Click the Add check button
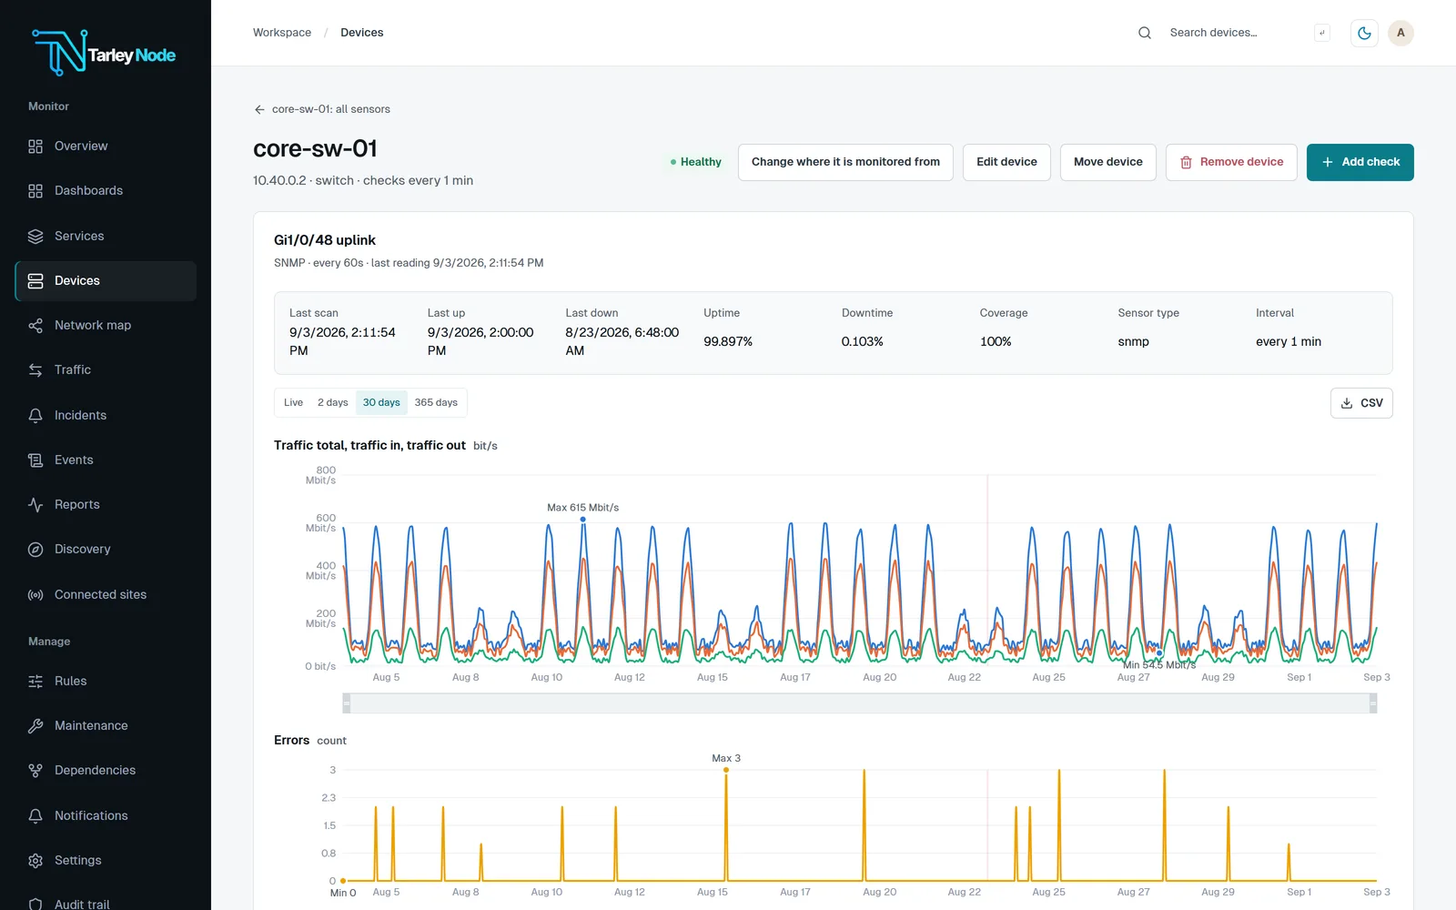The image size is (1456, 910). [x=1360, y=162]
